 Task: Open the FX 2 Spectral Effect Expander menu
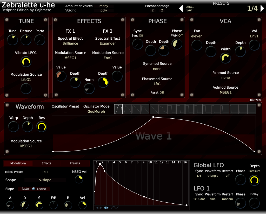tap(108, 43)
